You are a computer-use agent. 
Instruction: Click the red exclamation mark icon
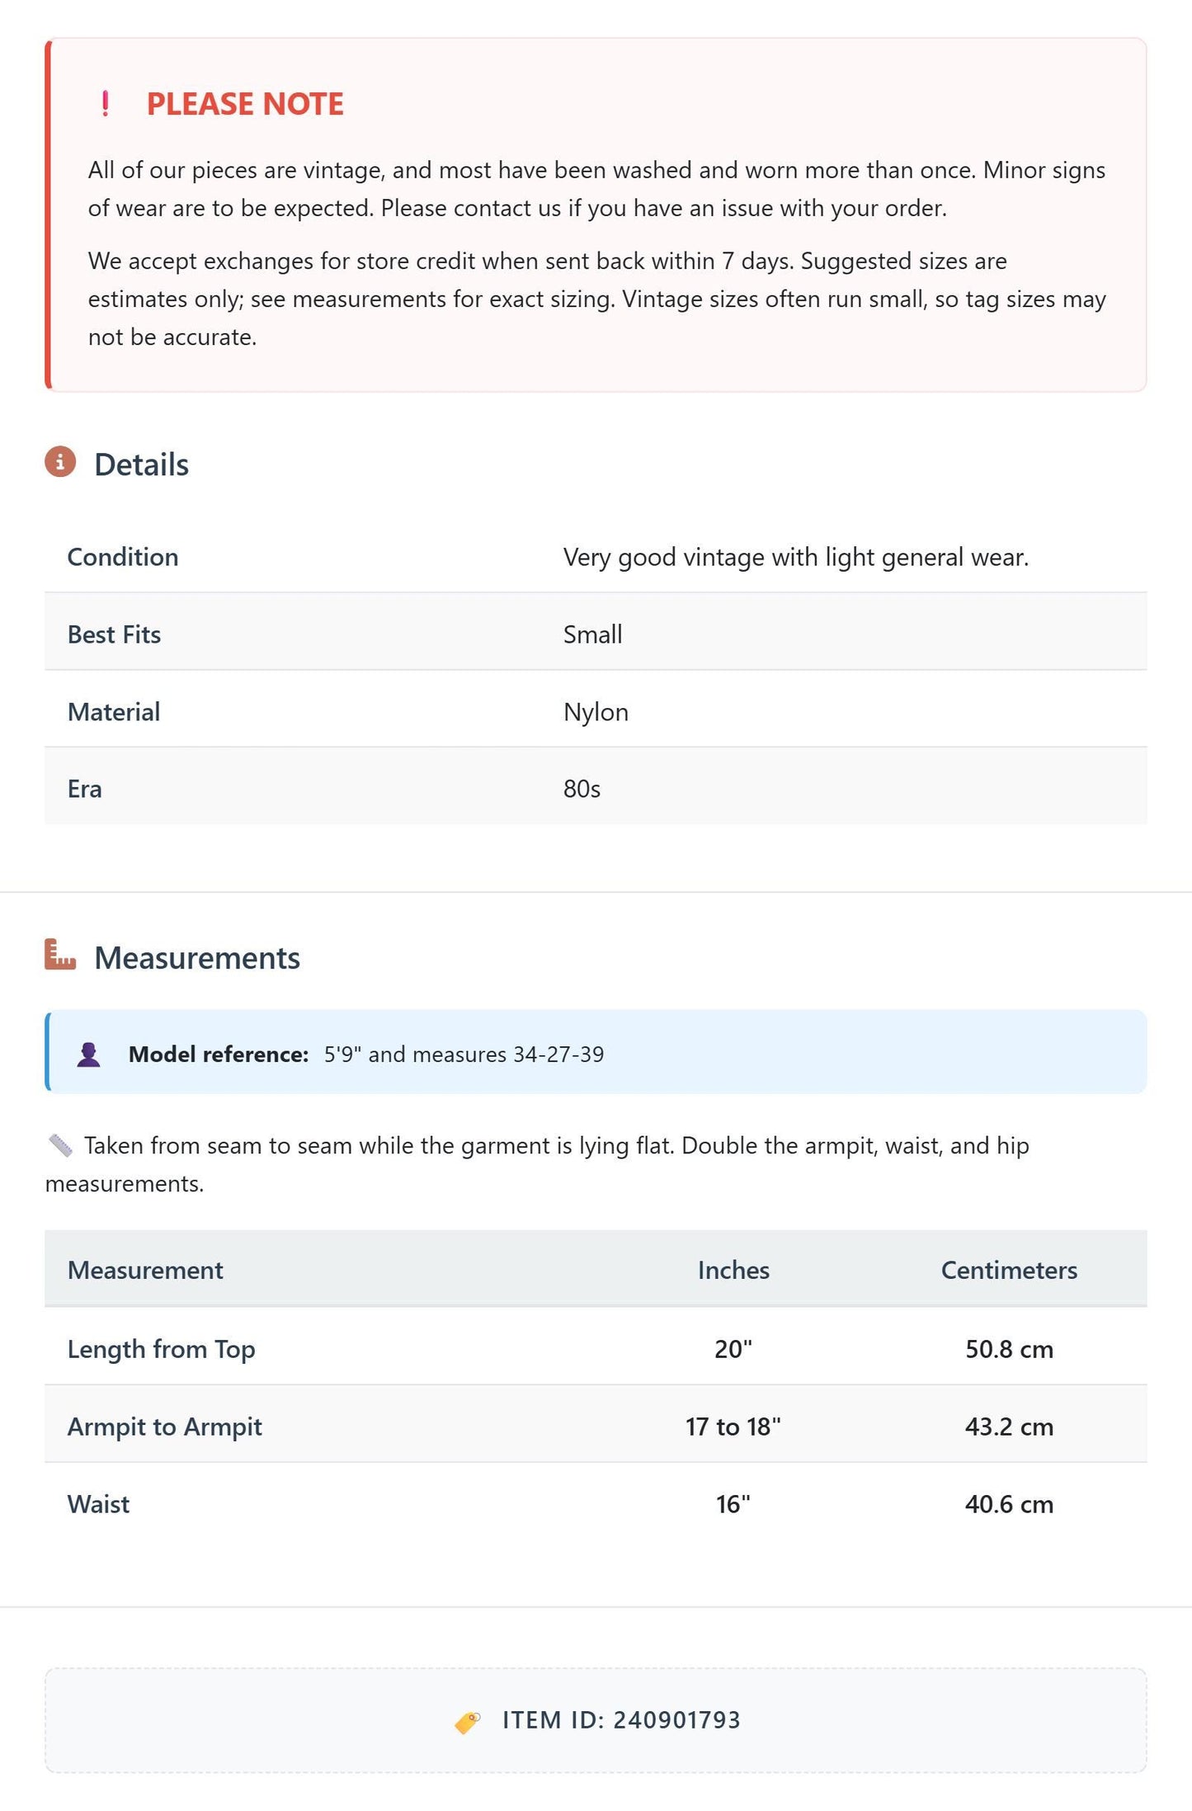pyautogui.click(x=105, y=104)
